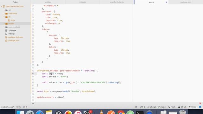Switch to the index.js tab
The width and height of the screenshot is (203, 114).
point(82,2)
